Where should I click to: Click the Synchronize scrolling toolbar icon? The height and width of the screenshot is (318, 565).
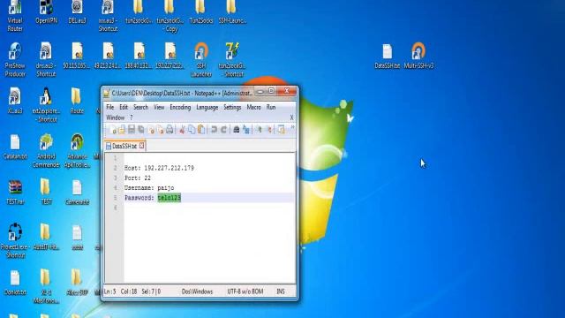pos(282,130)
